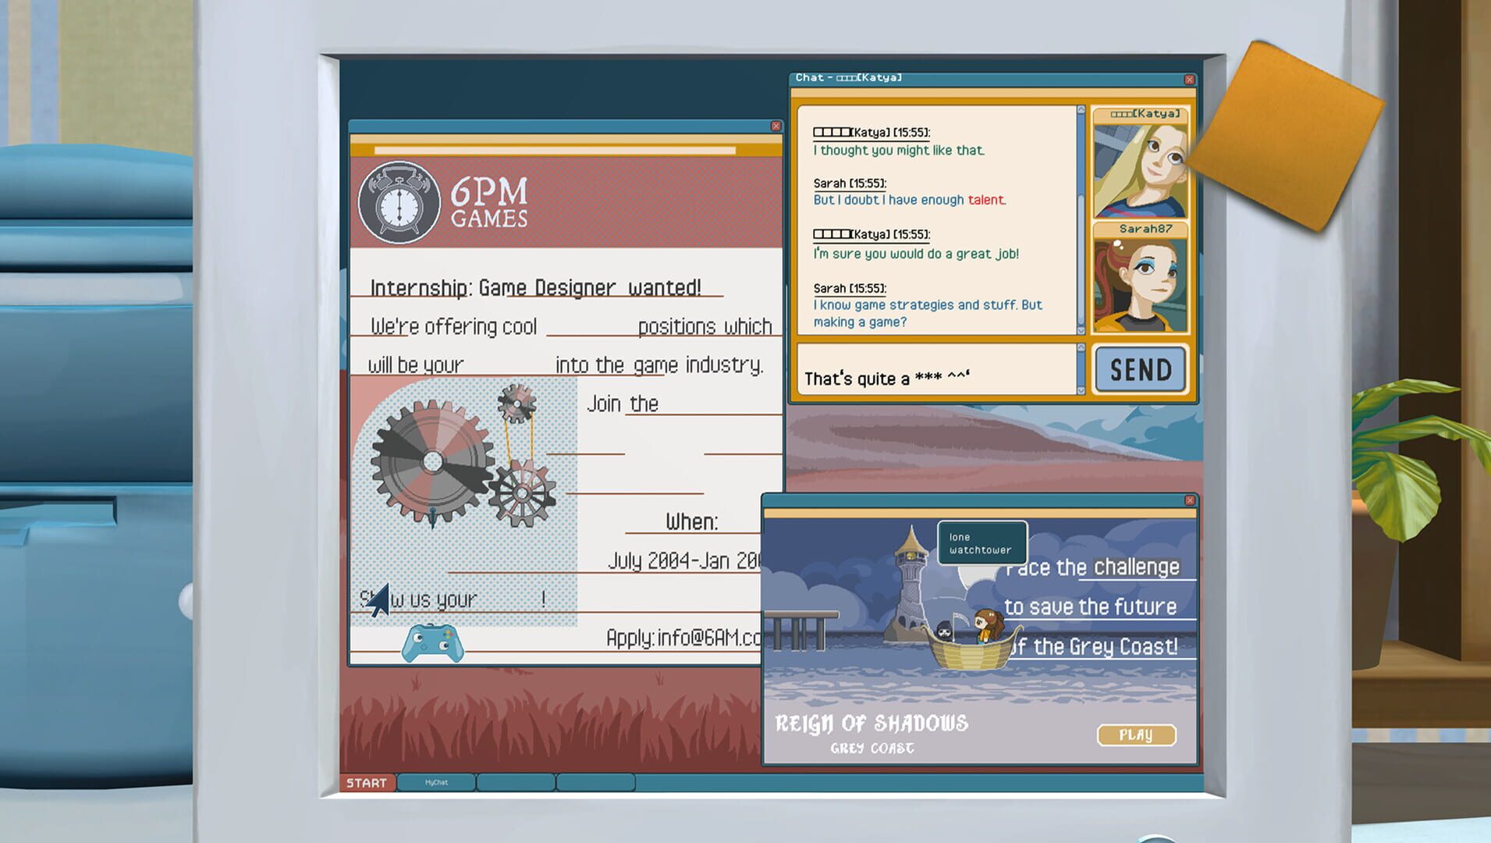Screen dimensions: 1491x843
Task: Select the large gear wheel in the ad
Action: (432, 462)
